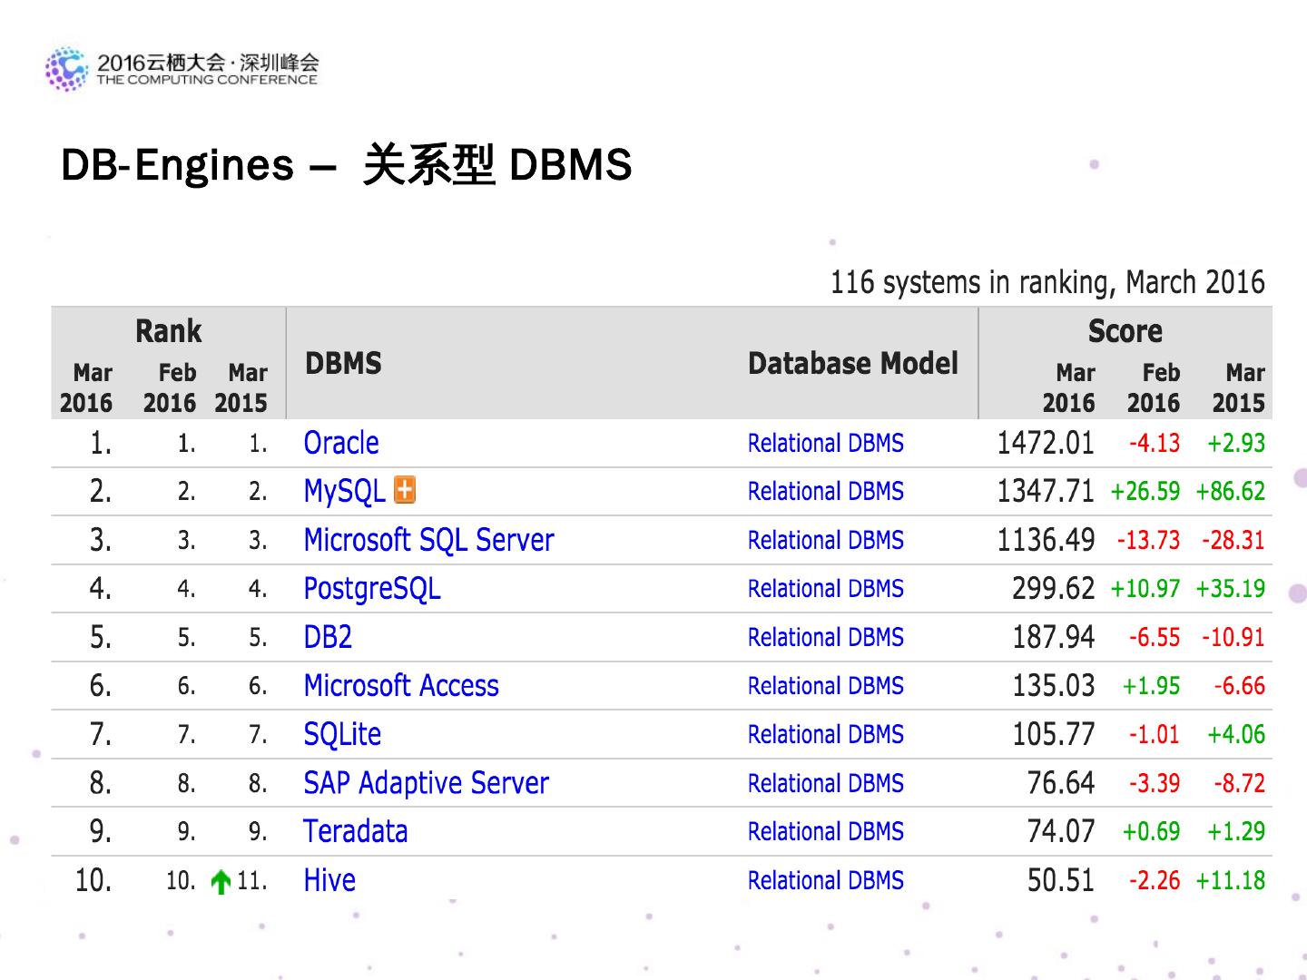The image size is (1307, 980).
Task: Click the rank number 10. for Hive
Action: (93, 880)
